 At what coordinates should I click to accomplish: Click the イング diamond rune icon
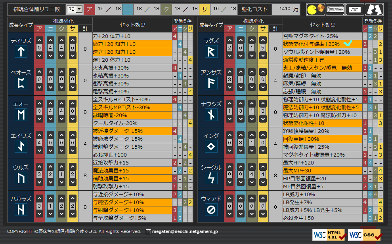[211, 146]
